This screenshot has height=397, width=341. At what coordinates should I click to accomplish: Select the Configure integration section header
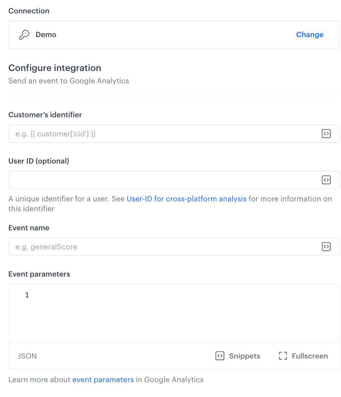pos(55,68)
